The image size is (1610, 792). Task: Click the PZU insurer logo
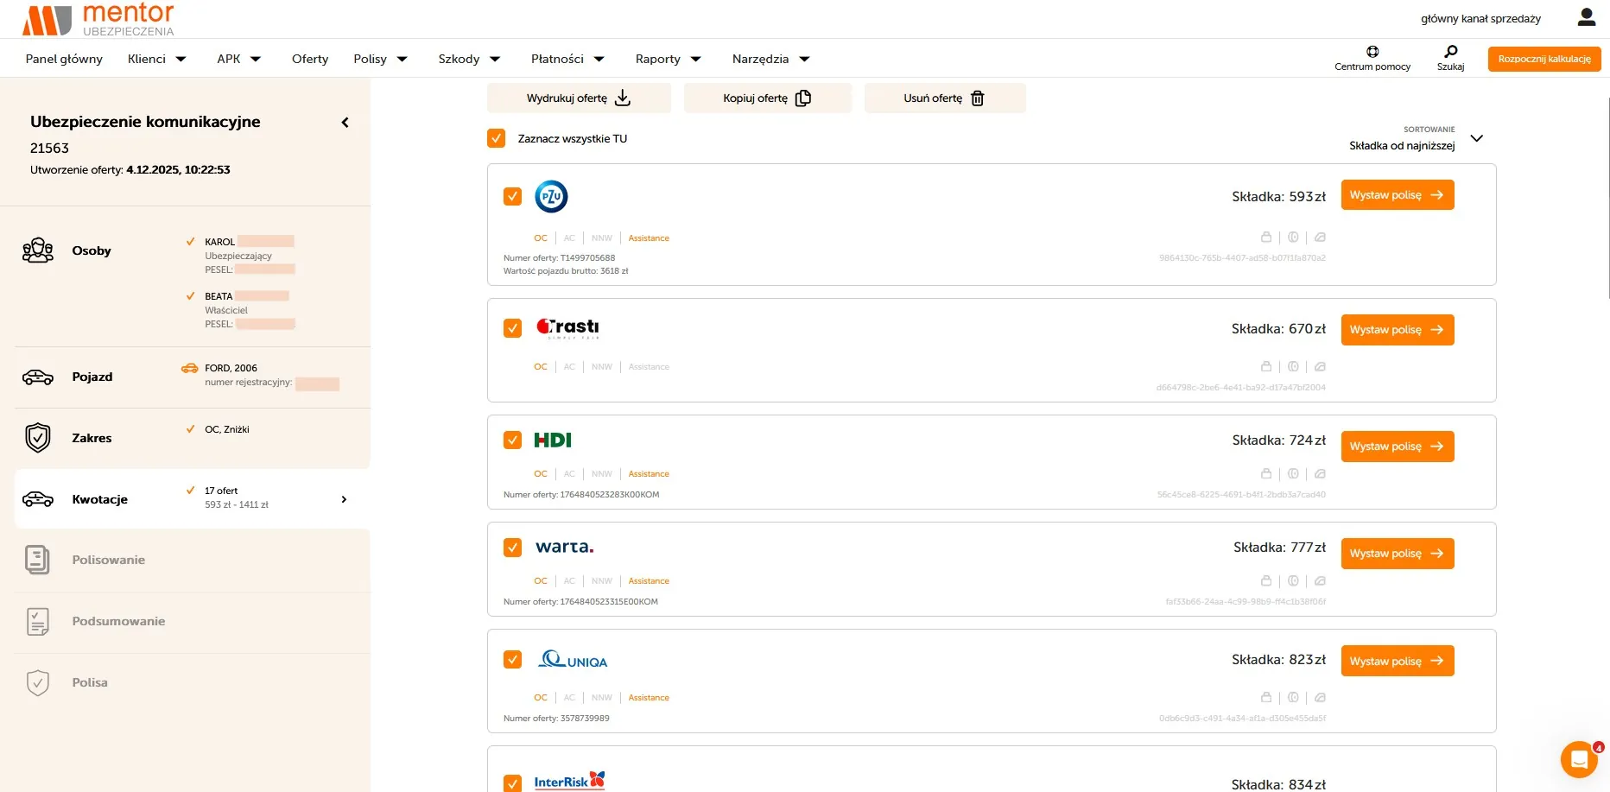pos(551,197)
